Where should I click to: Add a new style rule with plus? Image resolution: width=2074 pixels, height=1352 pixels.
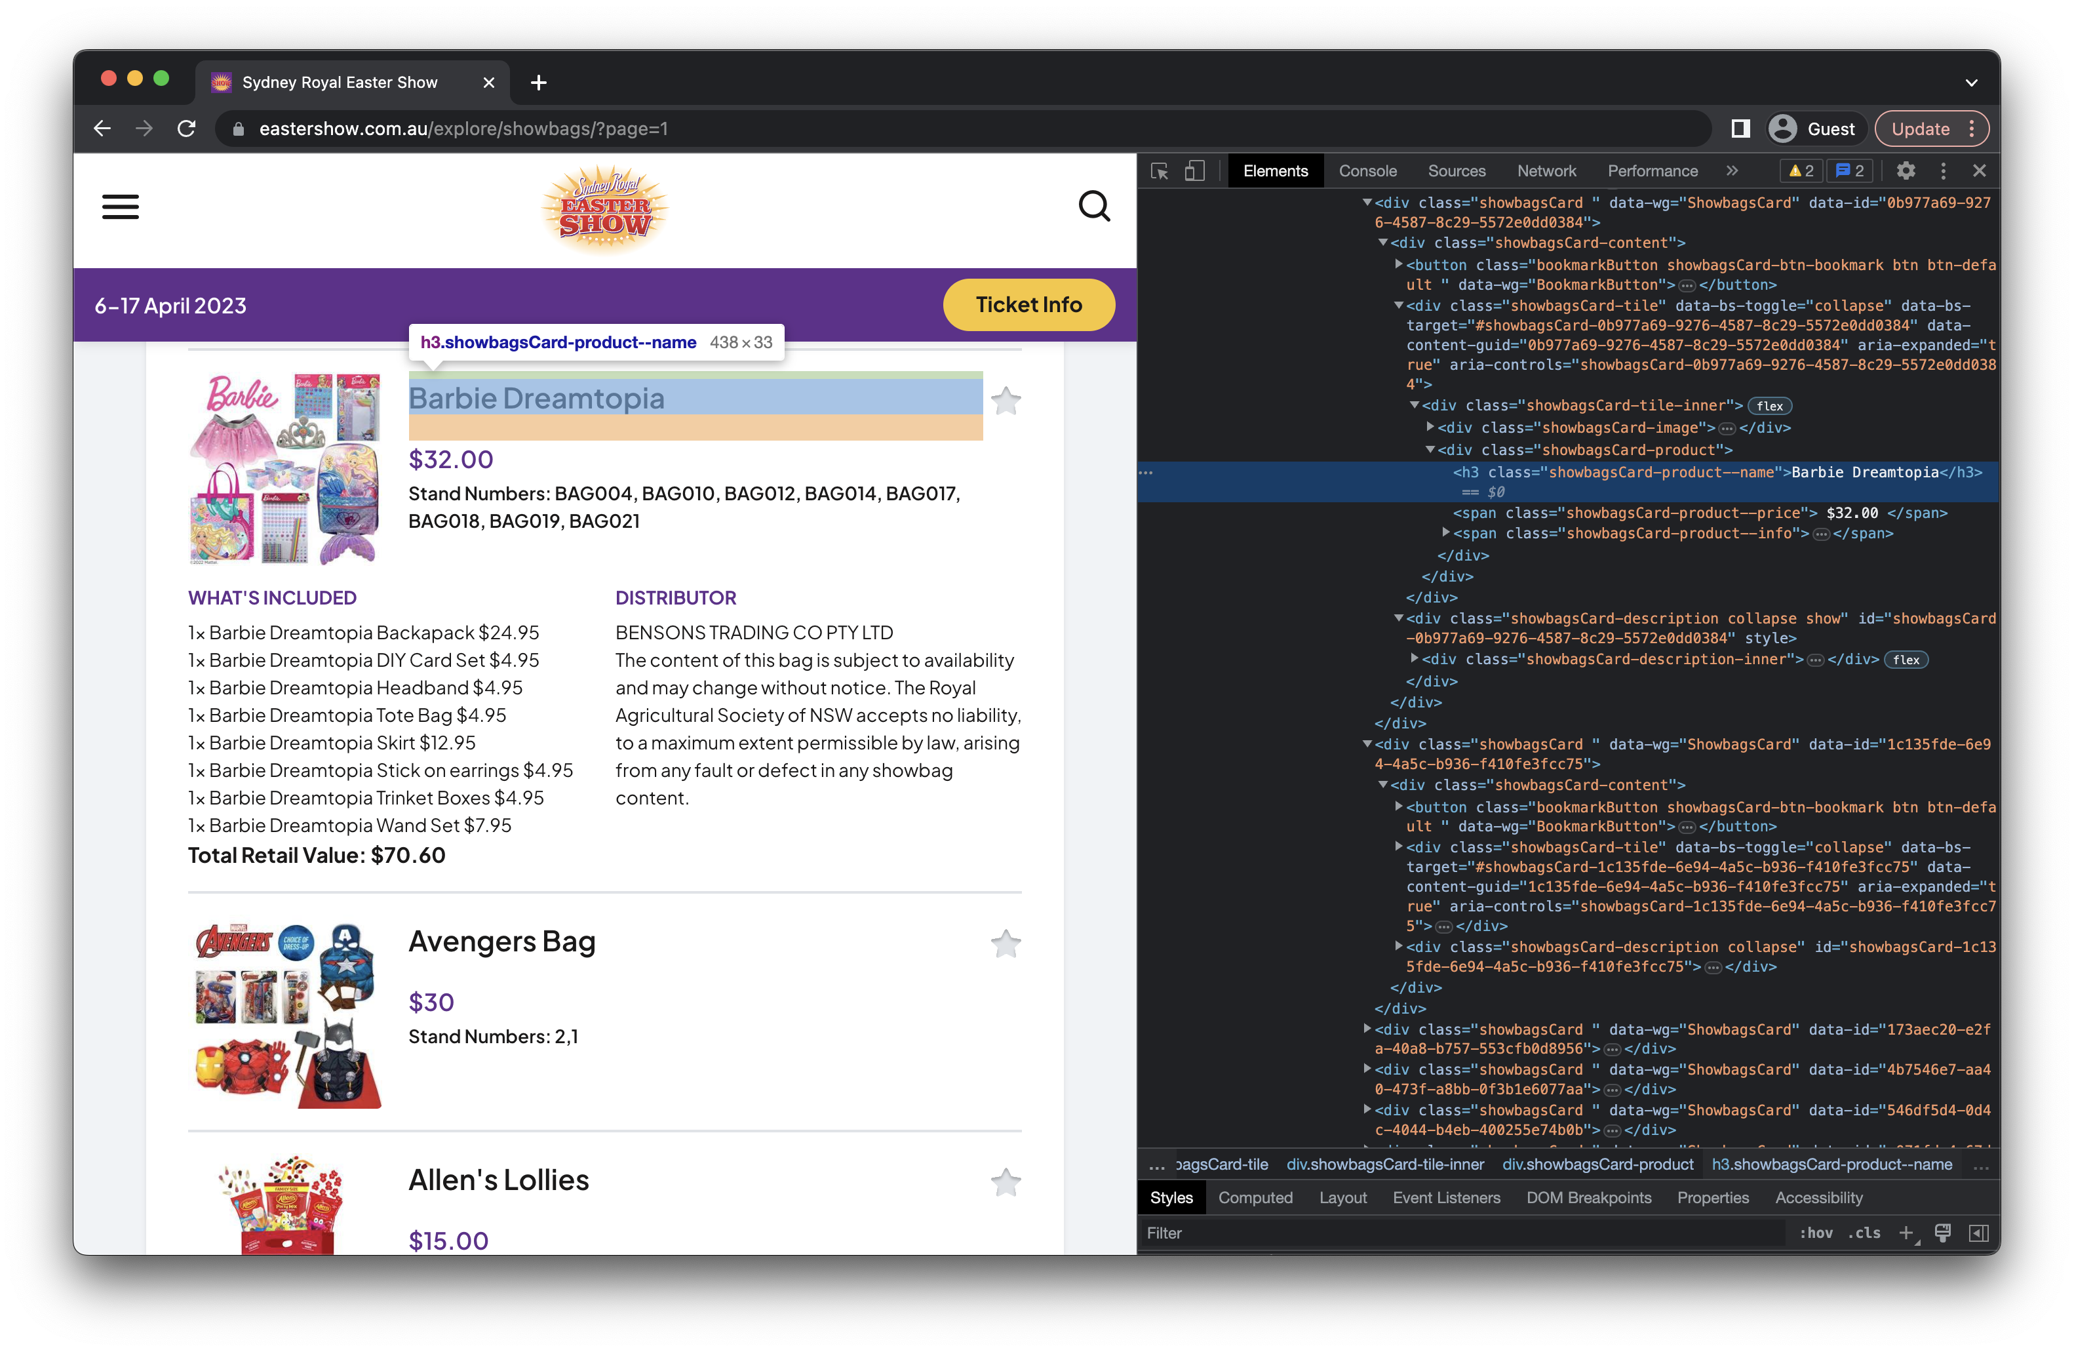point(1906,1233)
